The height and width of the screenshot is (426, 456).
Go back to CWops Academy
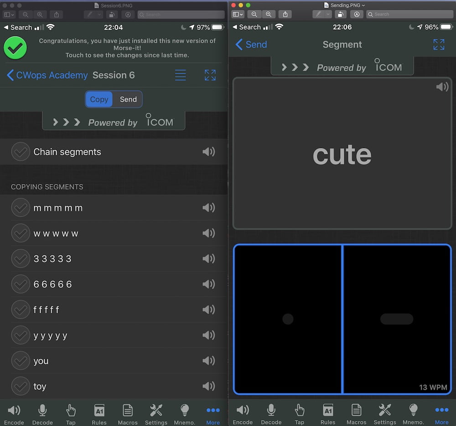click(x=47, y=75)
